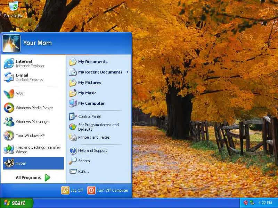Click Files and Settings Transfer Wizard icon
The height and width of the screenshot is (208, 278).
(x=9, y=149)
